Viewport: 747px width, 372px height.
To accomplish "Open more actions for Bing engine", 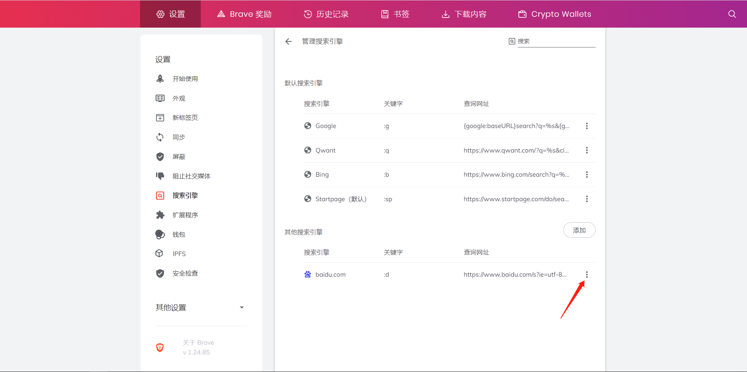I will coord(587,174).
